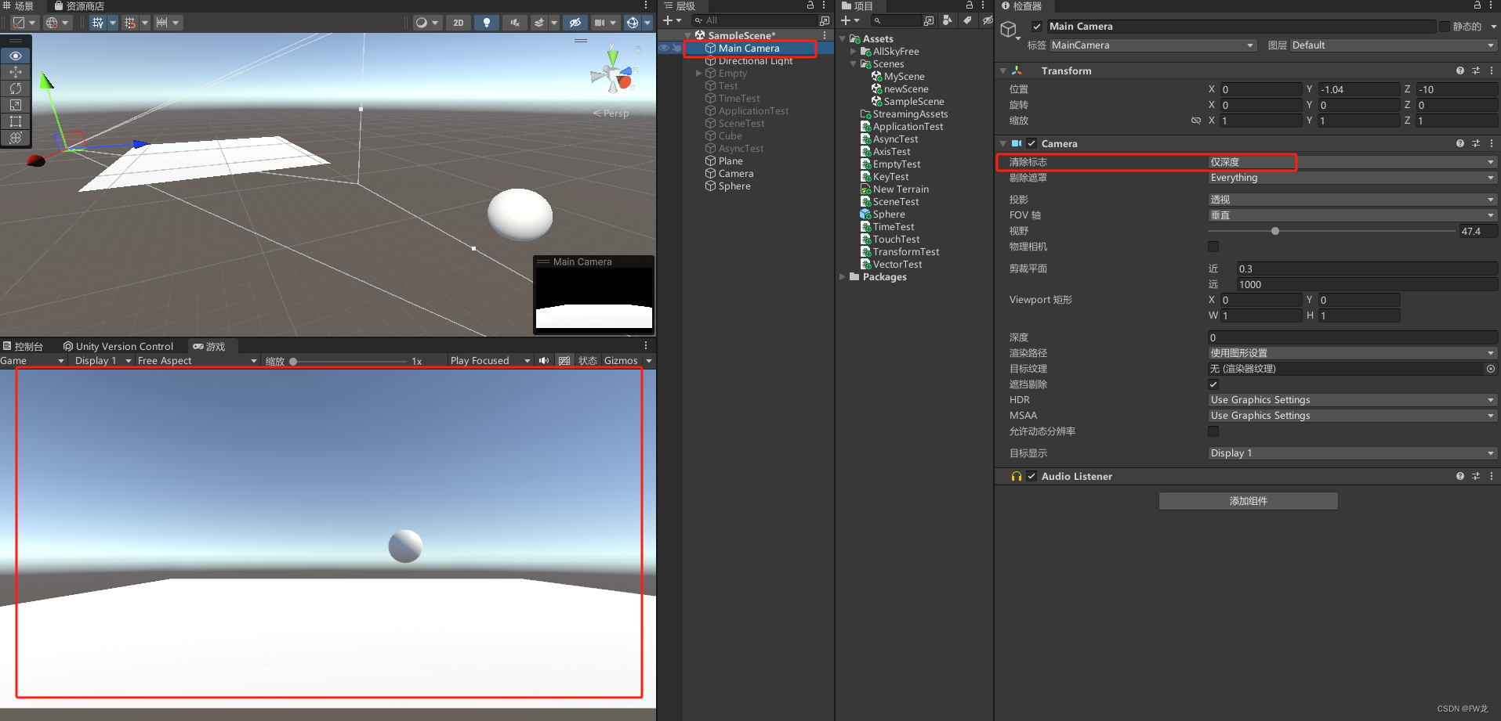Image resolution: width=1501 pixels, height=721 pixels.
Task: Toggle Scene lighting bulb button
Action: pyautogui.click(x=487, y=23)
